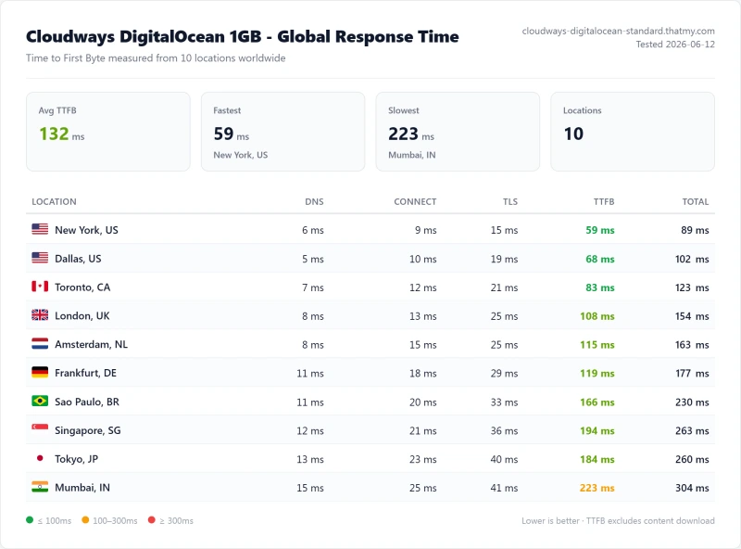The image size is (741, 549).
Task: Click the Sao Paulo, BR location name
Action: (x=87, y=402)
